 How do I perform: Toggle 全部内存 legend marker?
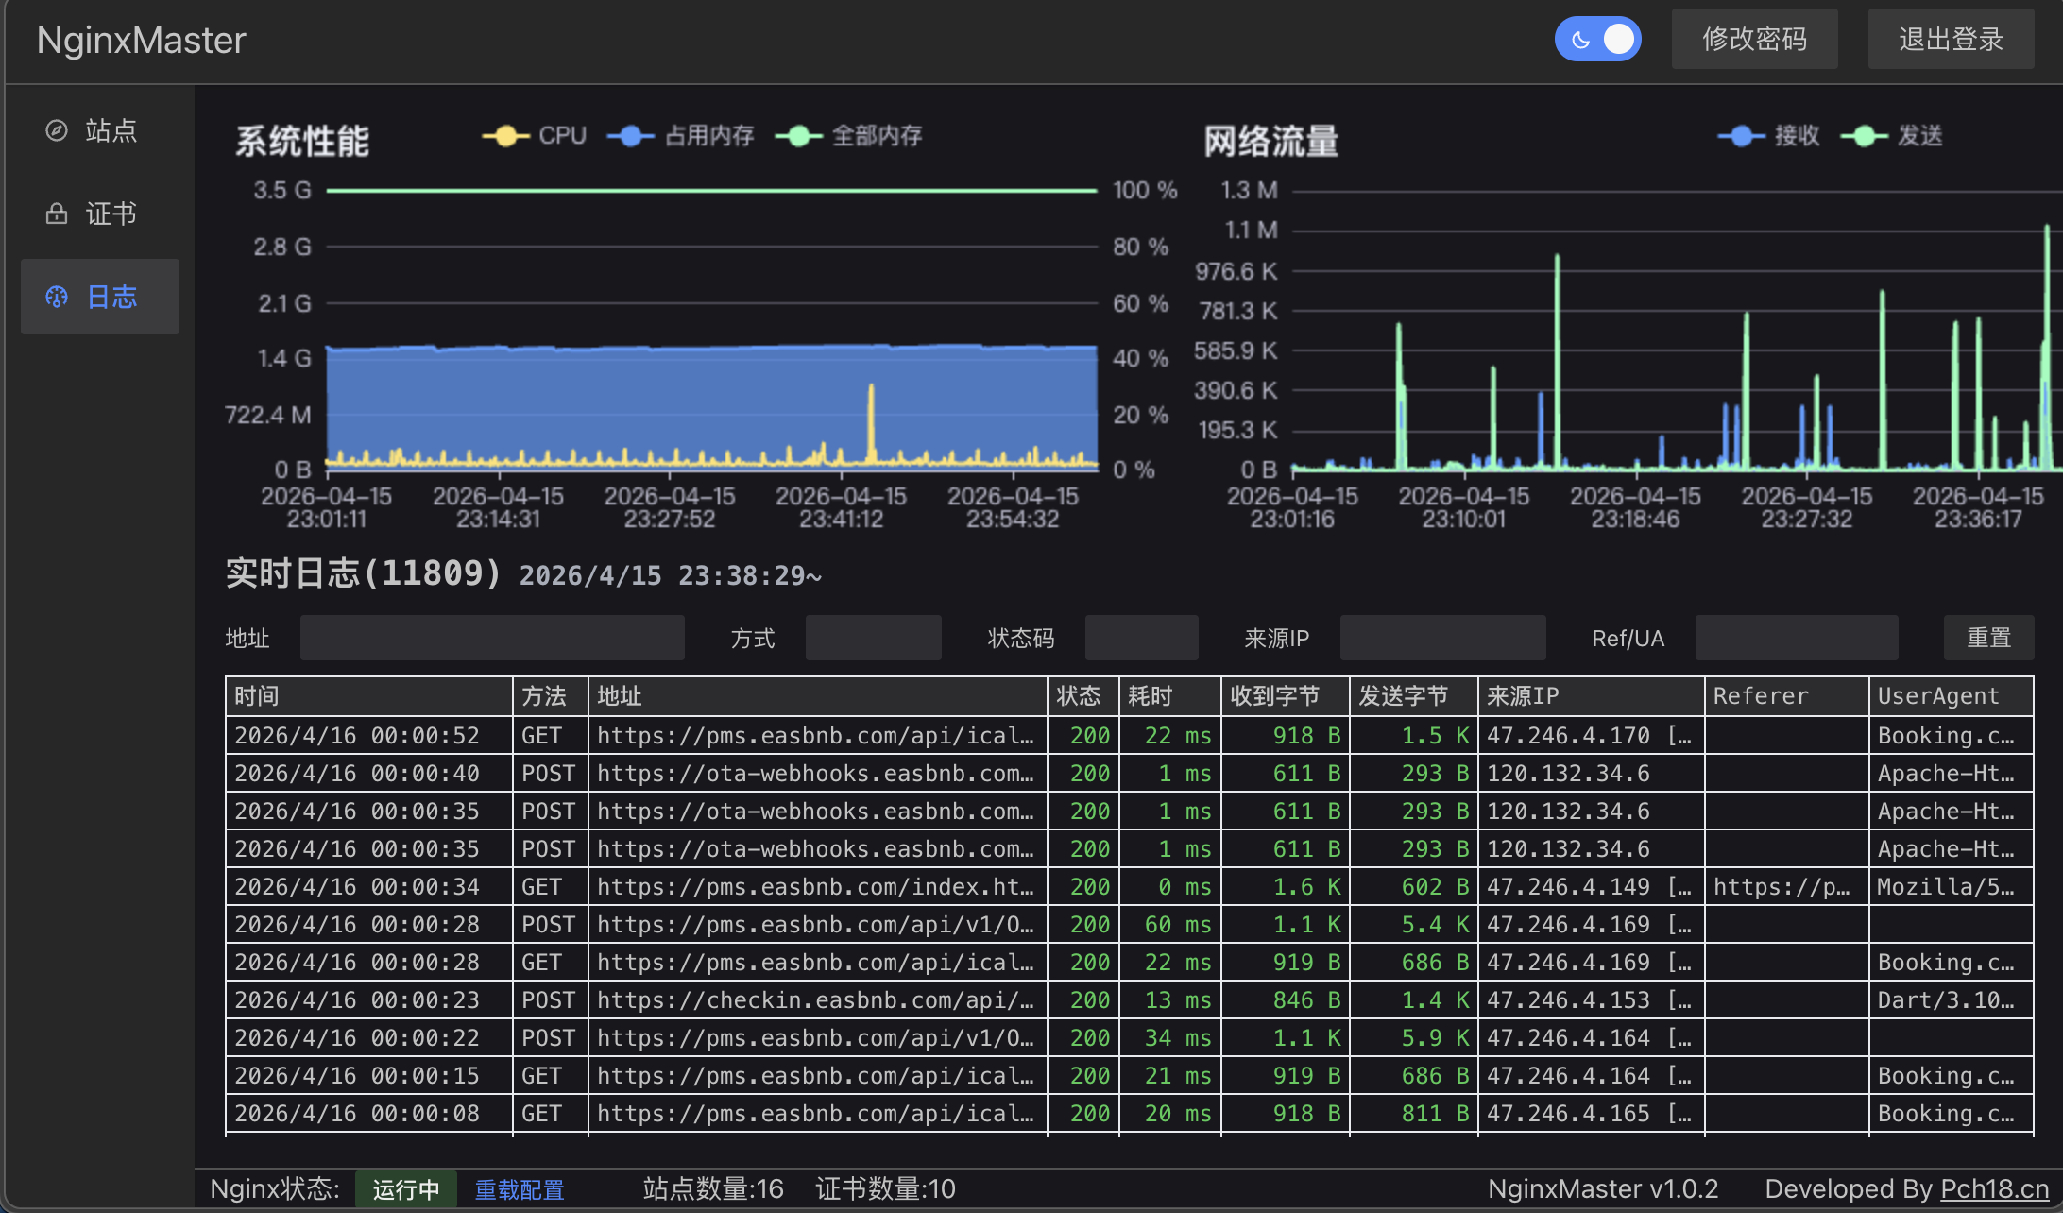tap(799, 136)
